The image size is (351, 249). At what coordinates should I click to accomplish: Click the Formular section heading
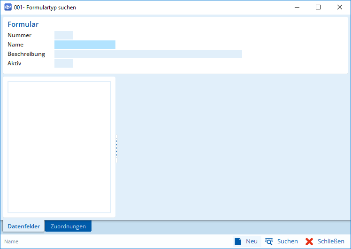click(23, 24)
